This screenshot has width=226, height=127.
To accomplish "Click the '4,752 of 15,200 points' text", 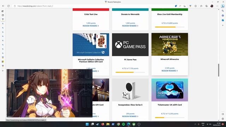I will tap(169, 114).
